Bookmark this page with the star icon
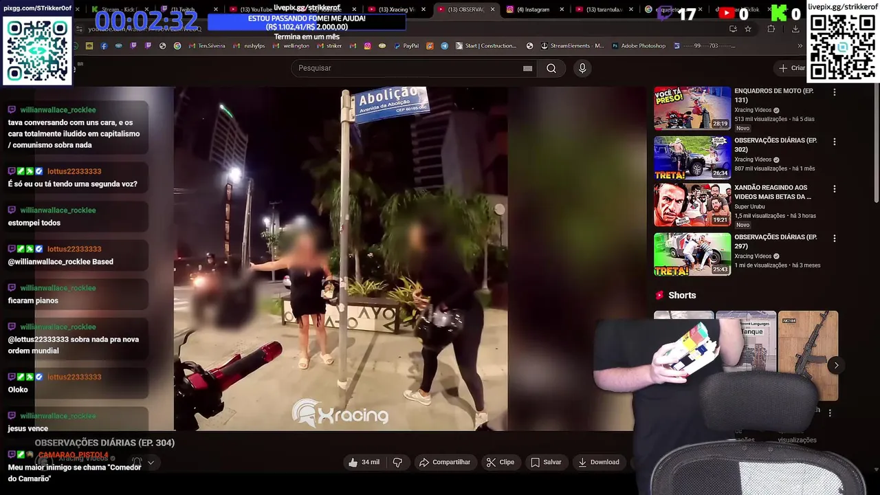 click(748, 29)
